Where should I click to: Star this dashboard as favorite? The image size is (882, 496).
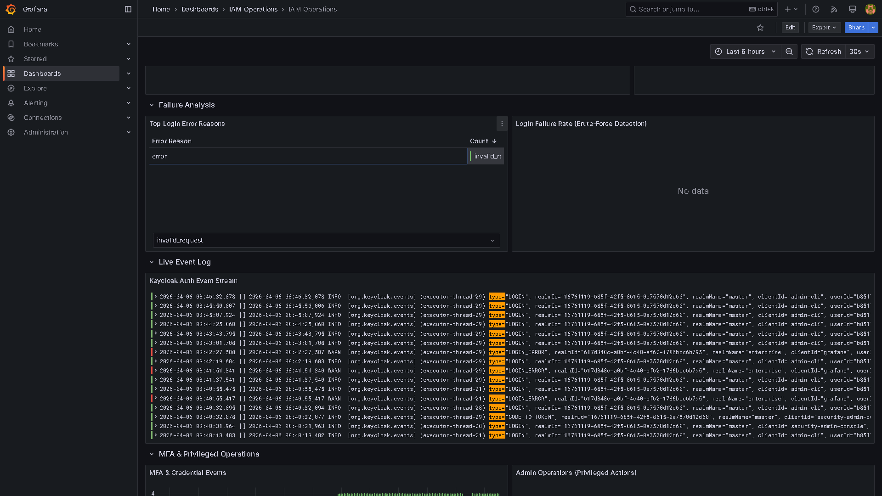pyautogui.click(x=760, y=28)
